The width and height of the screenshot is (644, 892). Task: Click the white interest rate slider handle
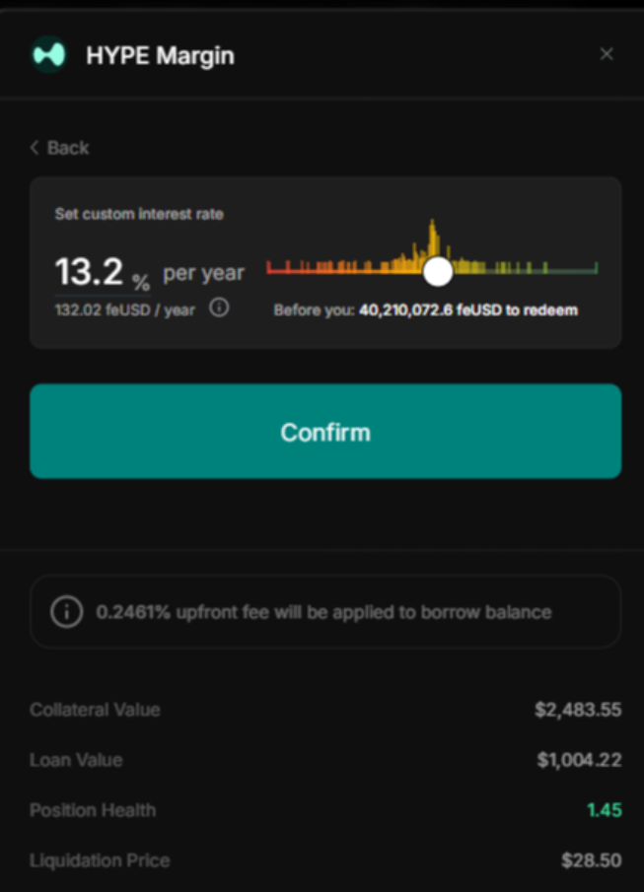pos(438,271)
